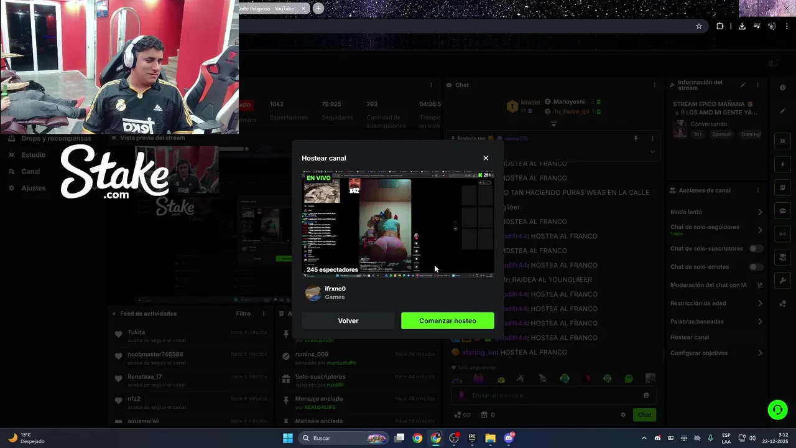The width and height of the screenshot is (796, 448).
Task: Click the chat bubble sidebar icon
Action: [782, 211]
